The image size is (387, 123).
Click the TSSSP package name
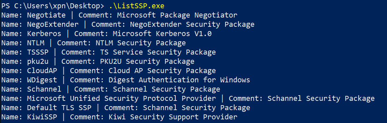[38, 52]
